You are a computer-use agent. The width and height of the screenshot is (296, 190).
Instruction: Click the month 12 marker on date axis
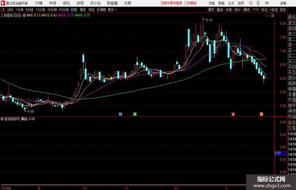pyautogui.click(x=176, y=188)
